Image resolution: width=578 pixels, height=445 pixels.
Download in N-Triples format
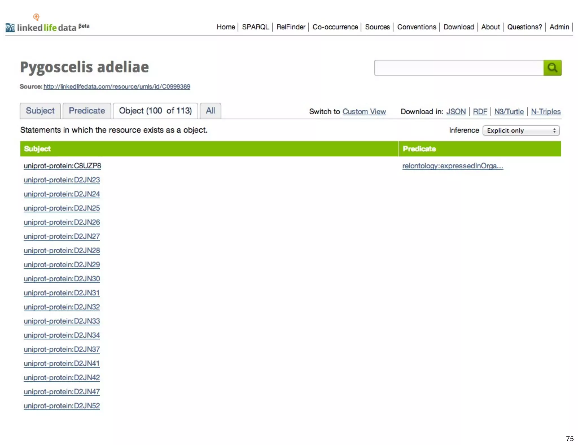point(546,112)
